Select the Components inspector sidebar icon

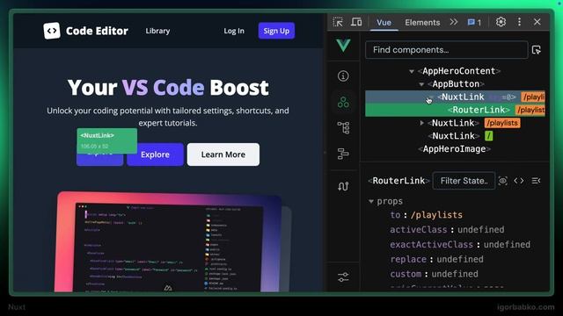pos(343,102)
